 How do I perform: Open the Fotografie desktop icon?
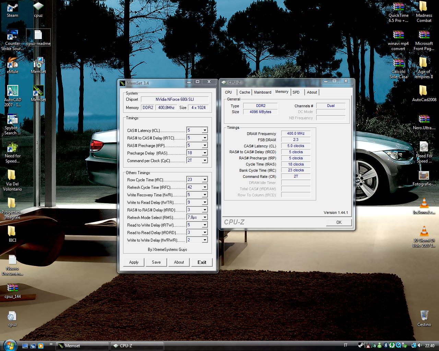424,178
